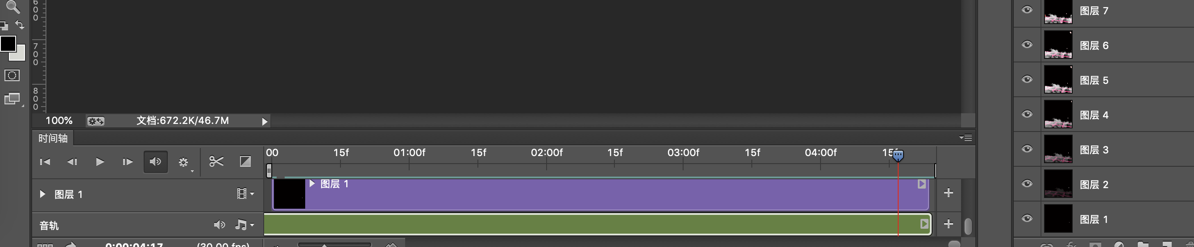The height and width of the screenshot is (247, 1194).
Task: Swap foreground and background colors
Action: (x=20, y=24)
